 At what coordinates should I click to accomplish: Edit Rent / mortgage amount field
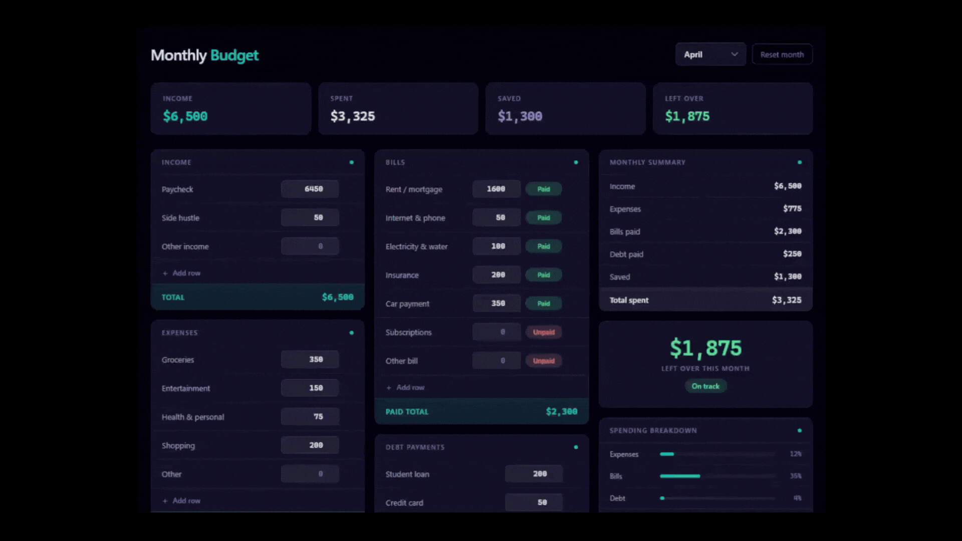(496, 189)
